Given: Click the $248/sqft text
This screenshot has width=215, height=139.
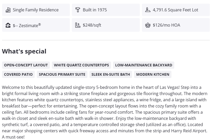Looking at the screenshot, I should (x=92, y=25).
